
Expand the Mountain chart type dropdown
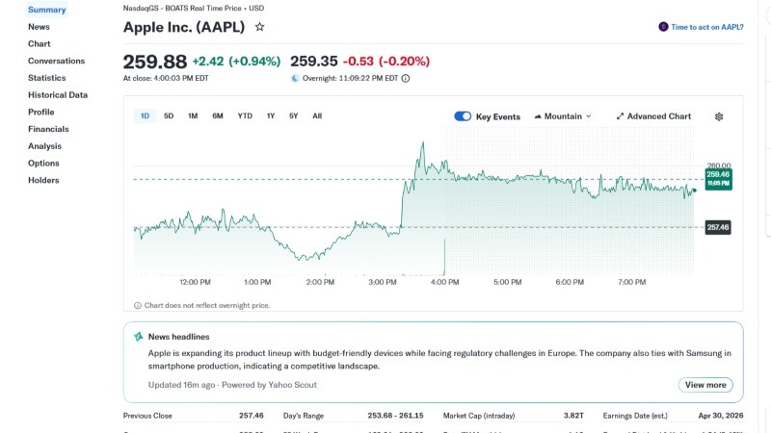pos(563,116)
